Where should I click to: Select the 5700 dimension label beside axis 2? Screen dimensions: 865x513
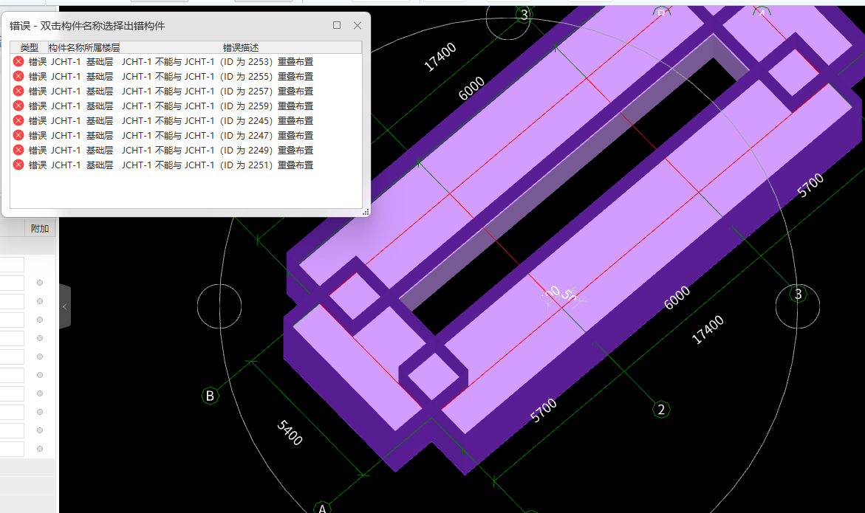click(x=544, y=410)
